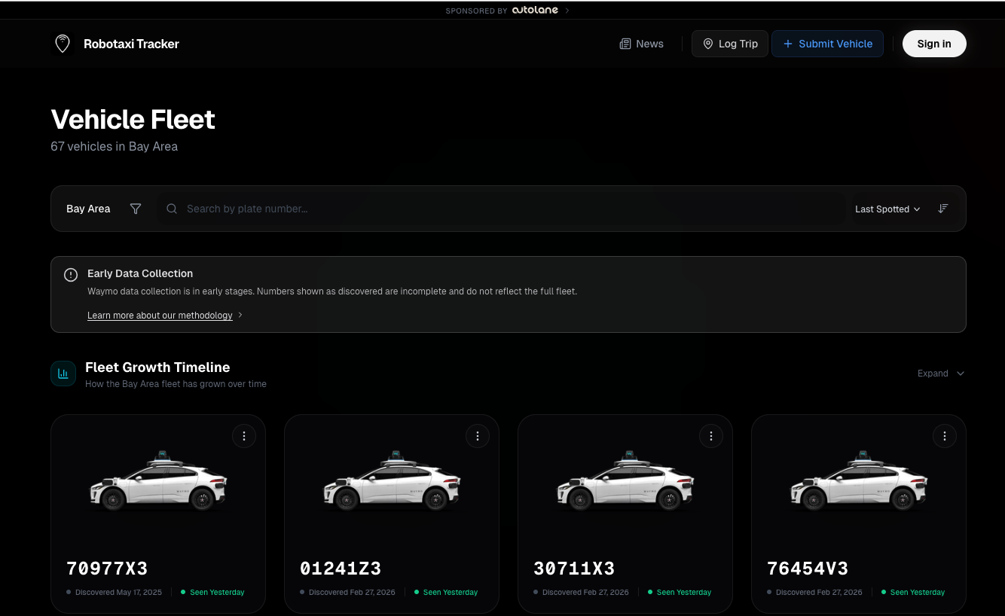Open options menu for vehicle 30711X3

[711, 436]
